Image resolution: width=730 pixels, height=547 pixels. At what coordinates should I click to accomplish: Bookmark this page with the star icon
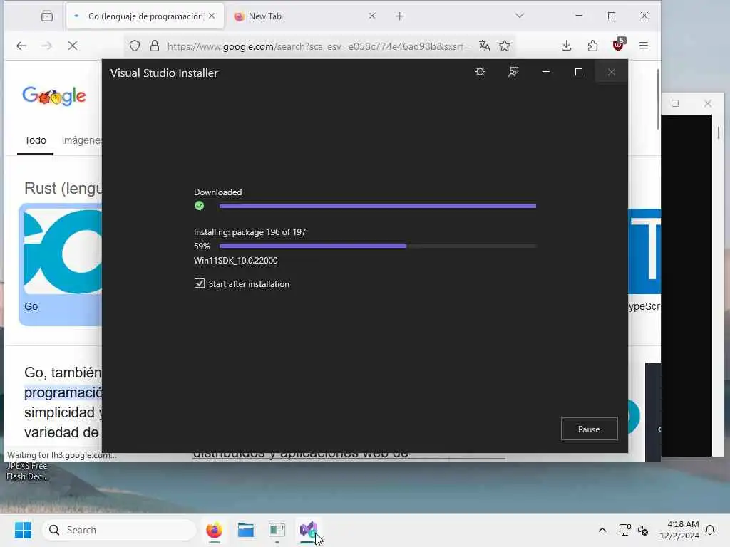[505, 46]
